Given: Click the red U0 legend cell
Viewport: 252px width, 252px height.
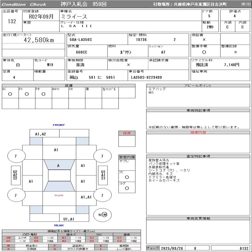Looking at the screenshot, I should point(9,238).
